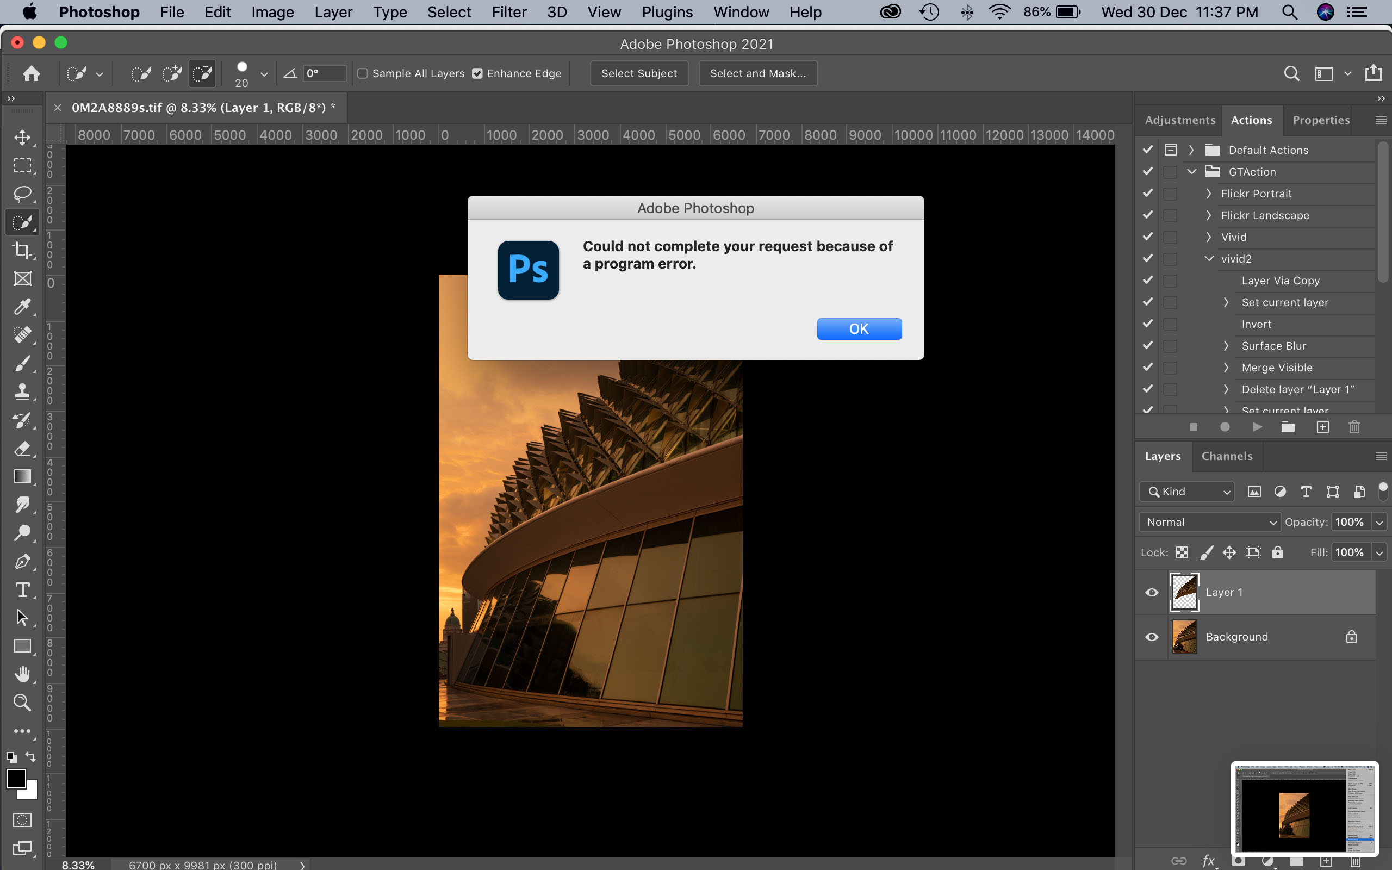Open the Filter menu
The image size is (1392, 870).
[508, 12]
